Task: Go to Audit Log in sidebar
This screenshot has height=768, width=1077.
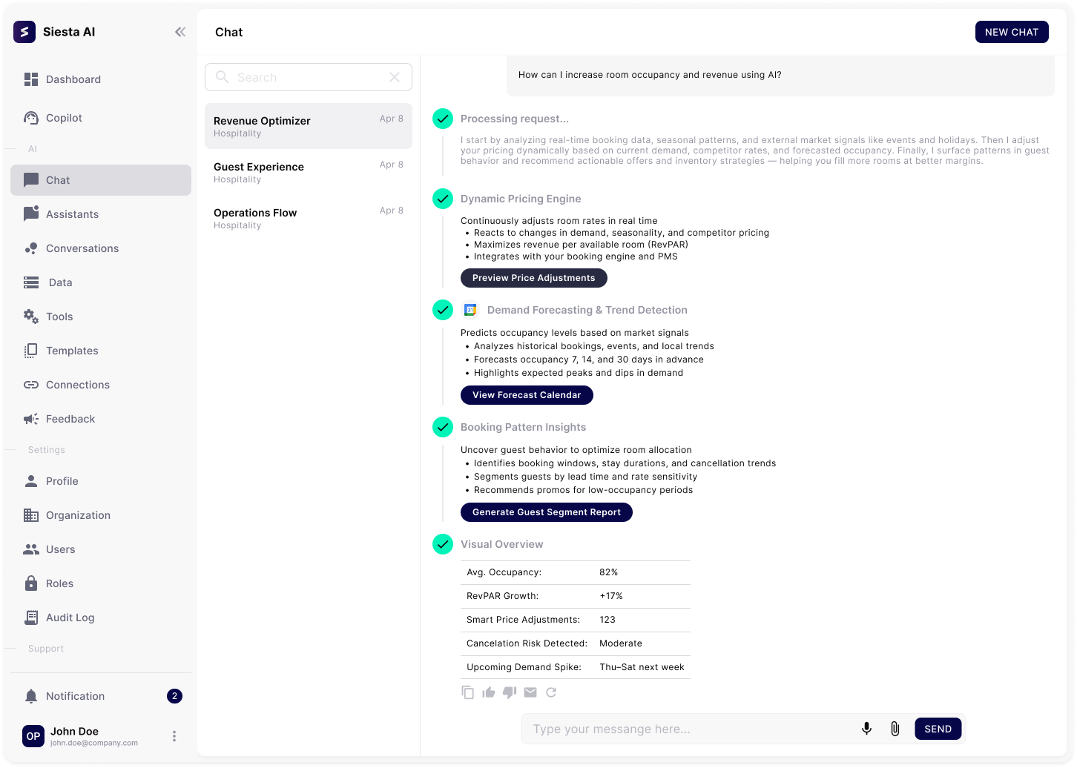Action: pyautogui.click(x=70, y=618)
